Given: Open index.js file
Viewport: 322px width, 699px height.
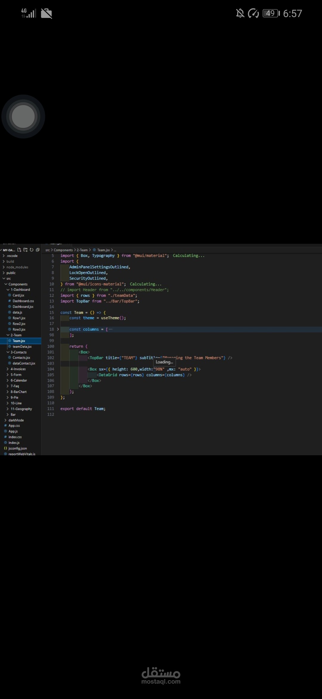Looking at the screenshot, I should point(14,443).
